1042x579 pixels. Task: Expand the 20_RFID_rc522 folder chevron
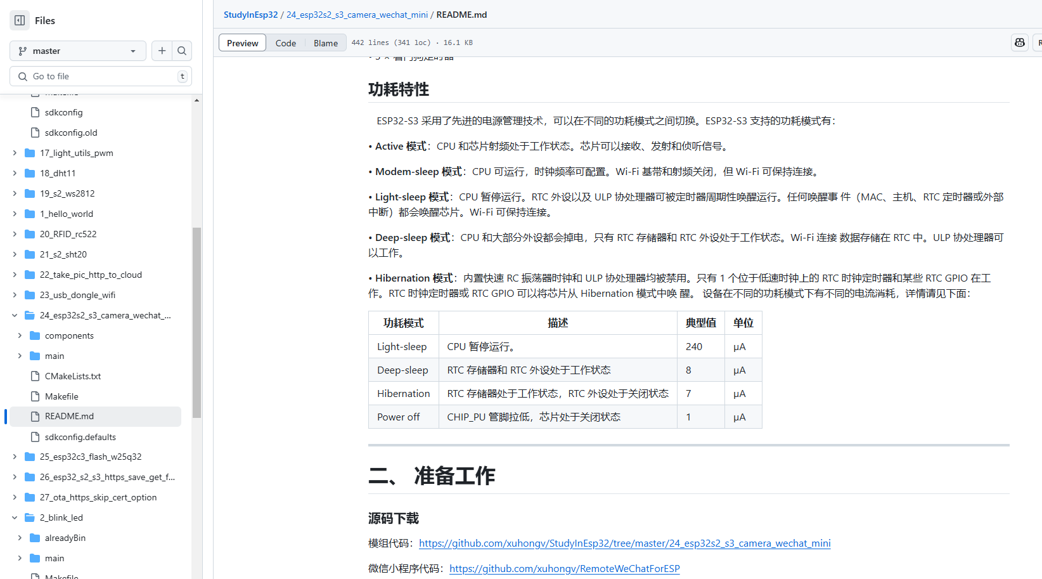[15, 234]
